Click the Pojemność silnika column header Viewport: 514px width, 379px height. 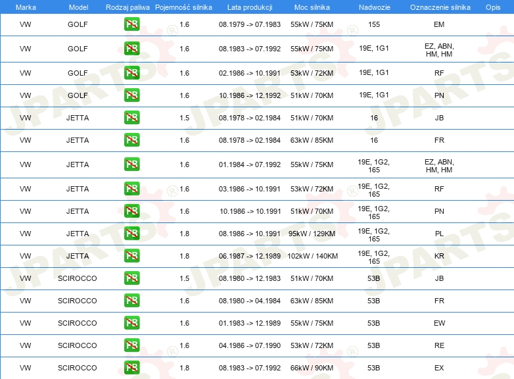(183, 7)
